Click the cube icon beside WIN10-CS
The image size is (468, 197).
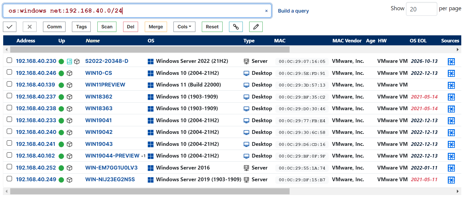(69, 73)
